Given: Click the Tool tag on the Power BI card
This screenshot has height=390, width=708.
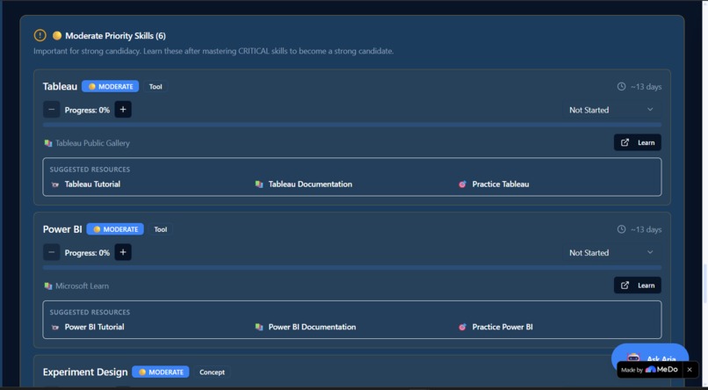Looking at the screenshot, I should [161, 229].
